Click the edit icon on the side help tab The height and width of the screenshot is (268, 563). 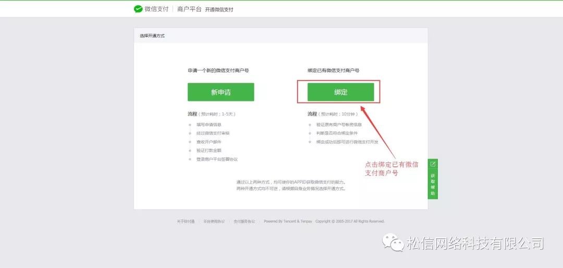coord(433,164)
